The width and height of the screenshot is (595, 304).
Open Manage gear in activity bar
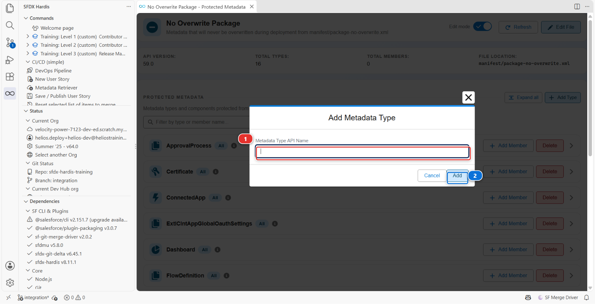point(10,283)
